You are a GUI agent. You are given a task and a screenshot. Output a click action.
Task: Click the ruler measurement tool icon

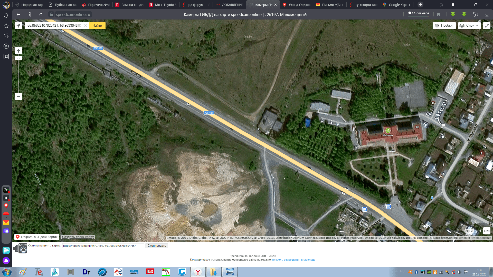point(487,231)
